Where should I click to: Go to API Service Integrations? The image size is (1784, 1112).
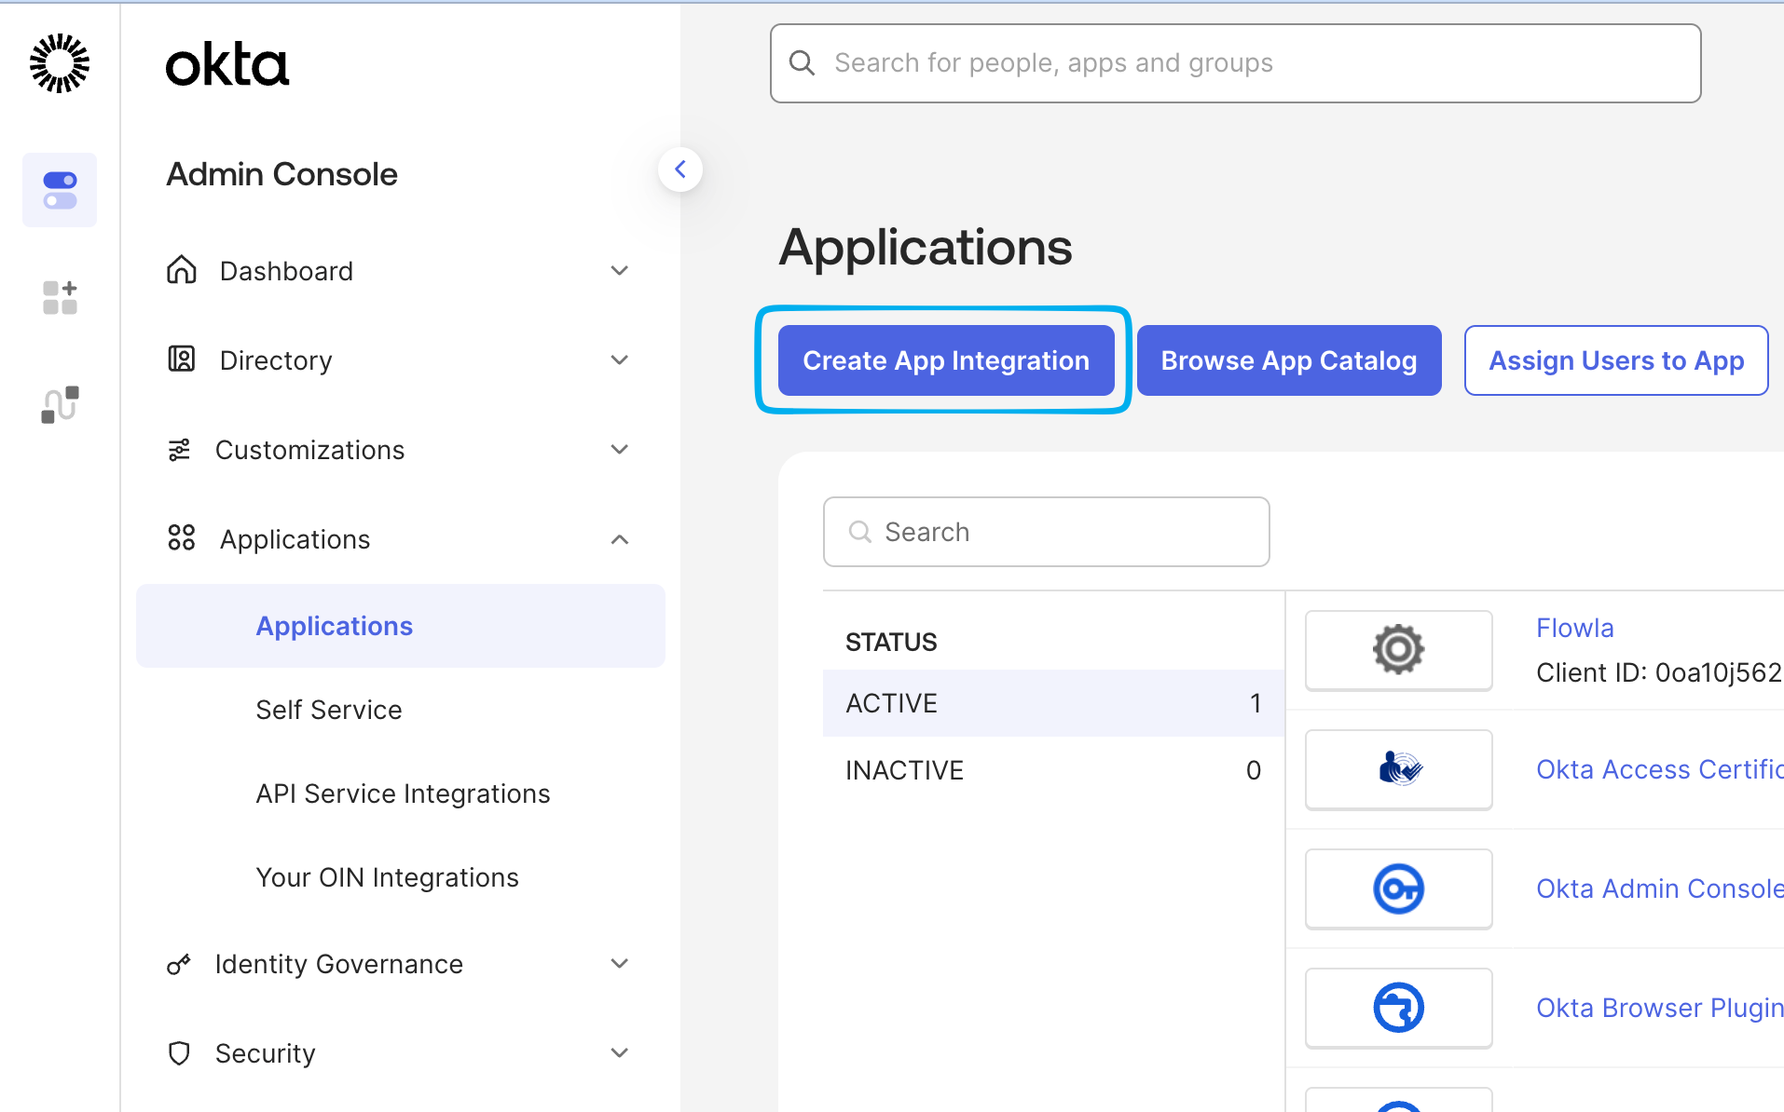tap(403, 793)
